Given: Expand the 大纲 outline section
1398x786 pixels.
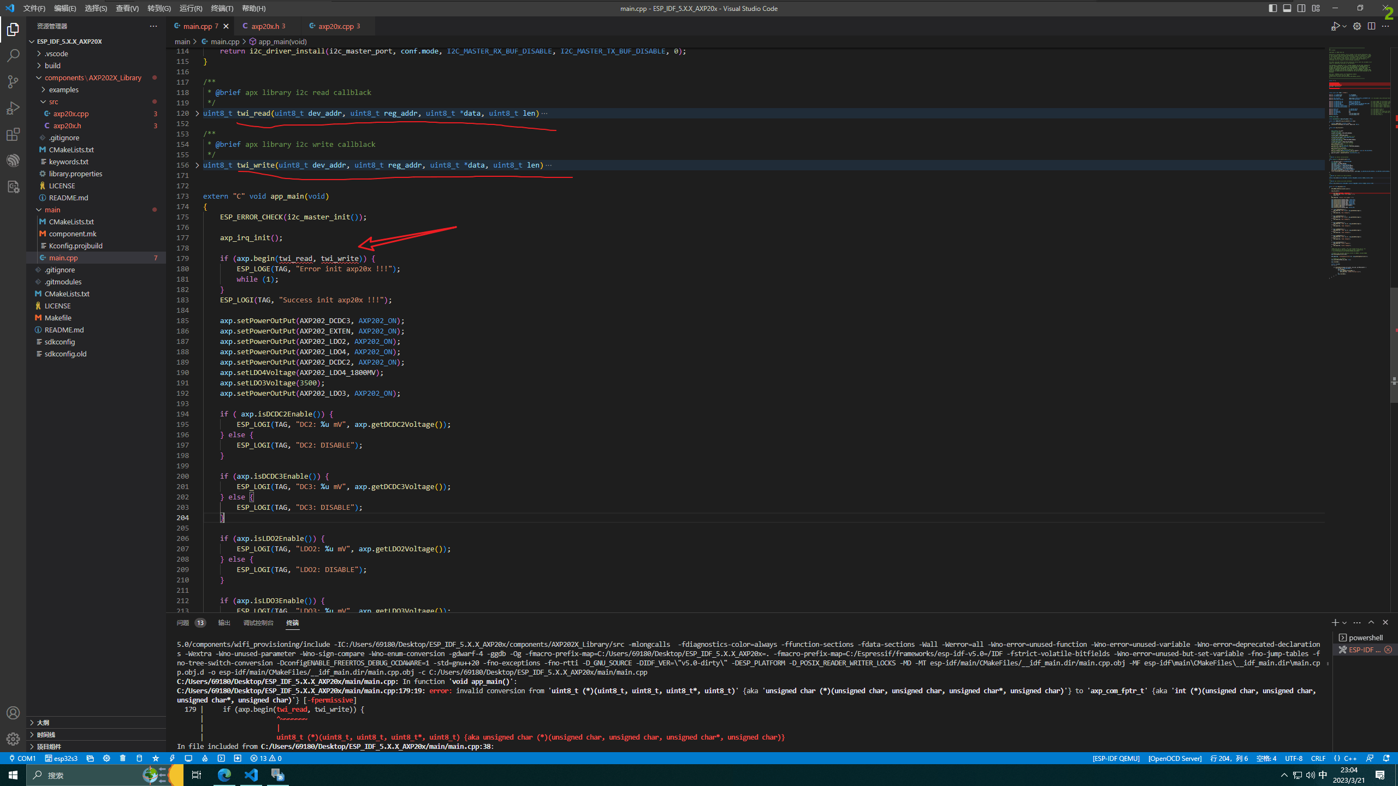Looking at the screenshot, I should click(44, 722).
